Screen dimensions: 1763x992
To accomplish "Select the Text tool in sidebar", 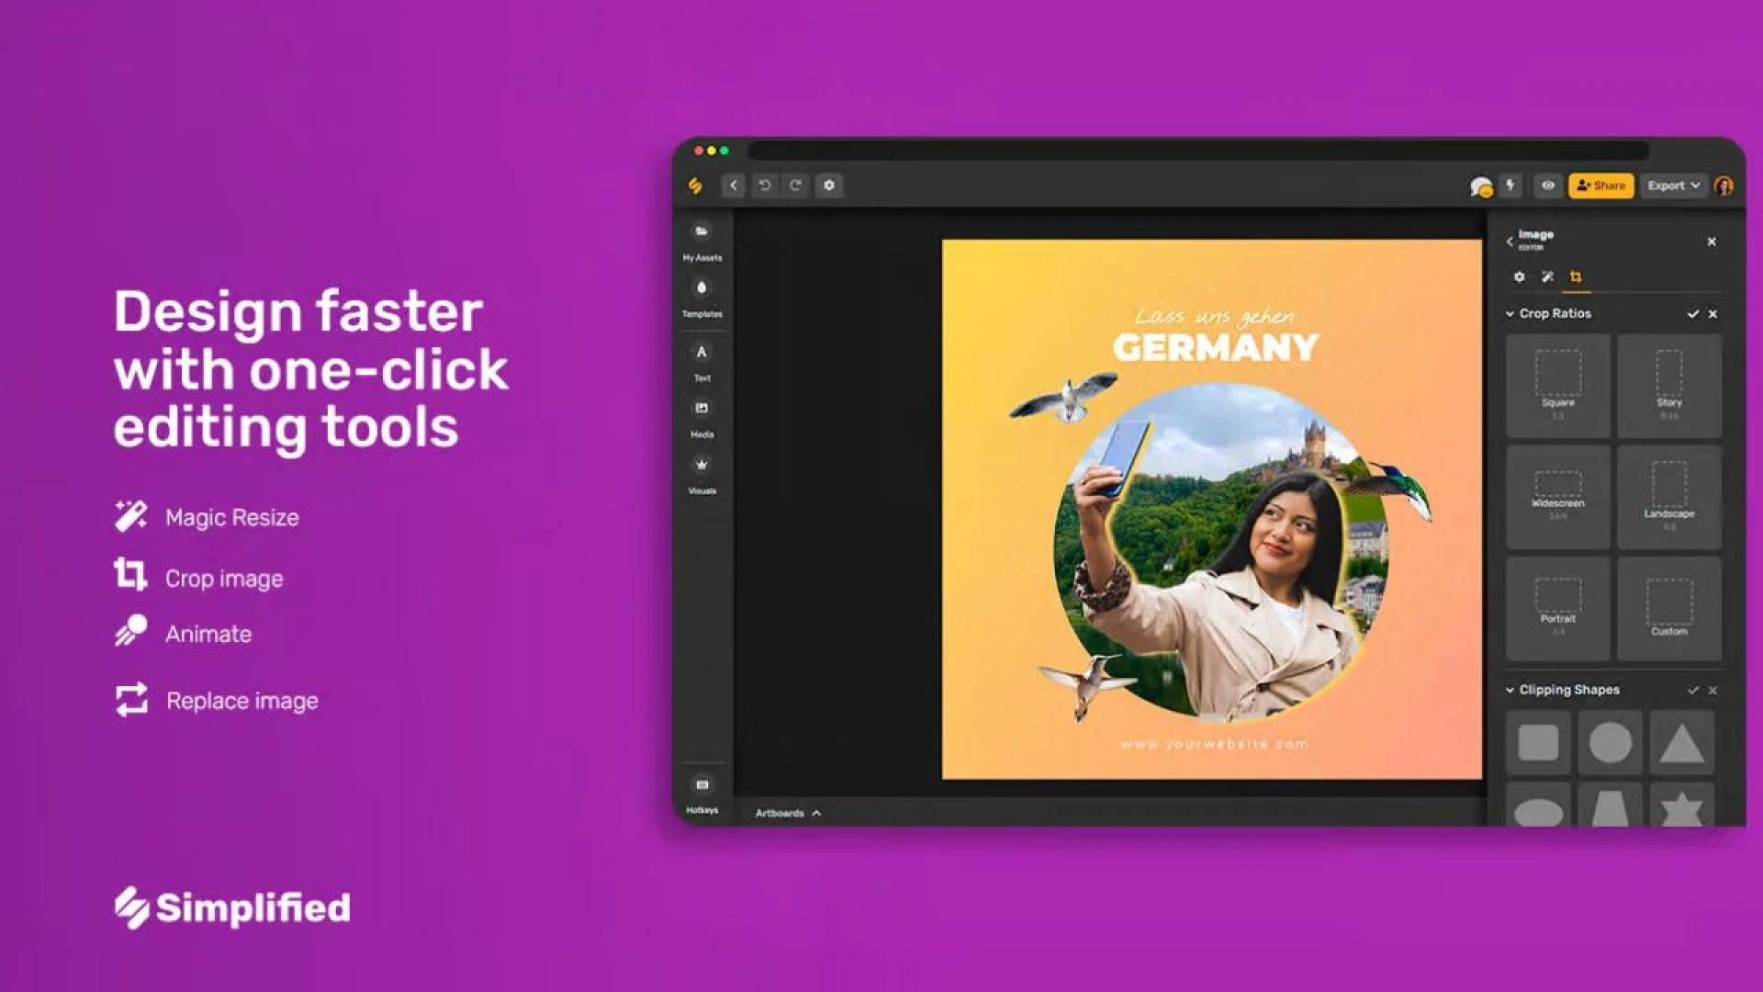I will (702, 354).
